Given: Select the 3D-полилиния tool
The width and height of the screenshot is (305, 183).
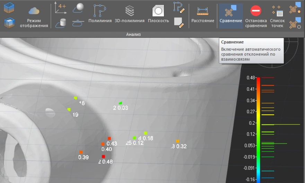Looking at the screenshot, I should tap(130, 14).
